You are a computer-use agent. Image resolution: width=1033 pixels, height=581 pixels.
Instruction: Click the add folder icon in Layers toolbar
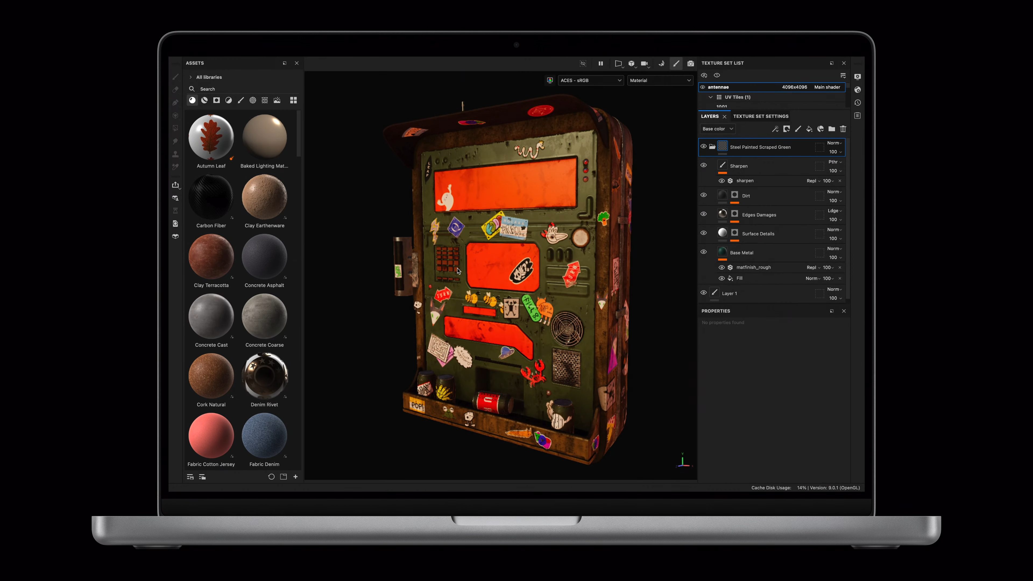tap(832, 129)
